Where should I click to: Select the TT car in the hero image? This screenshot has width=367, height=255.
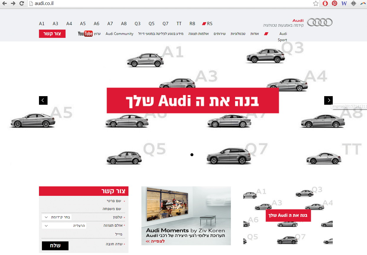323,158
